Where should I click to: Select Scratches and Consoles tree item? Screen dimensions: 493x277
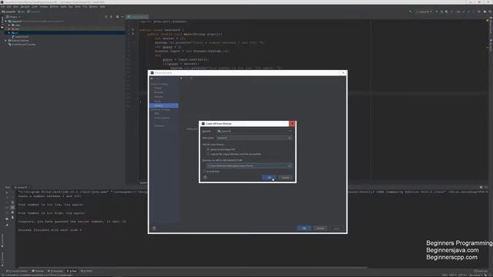[x=23, y=45]
